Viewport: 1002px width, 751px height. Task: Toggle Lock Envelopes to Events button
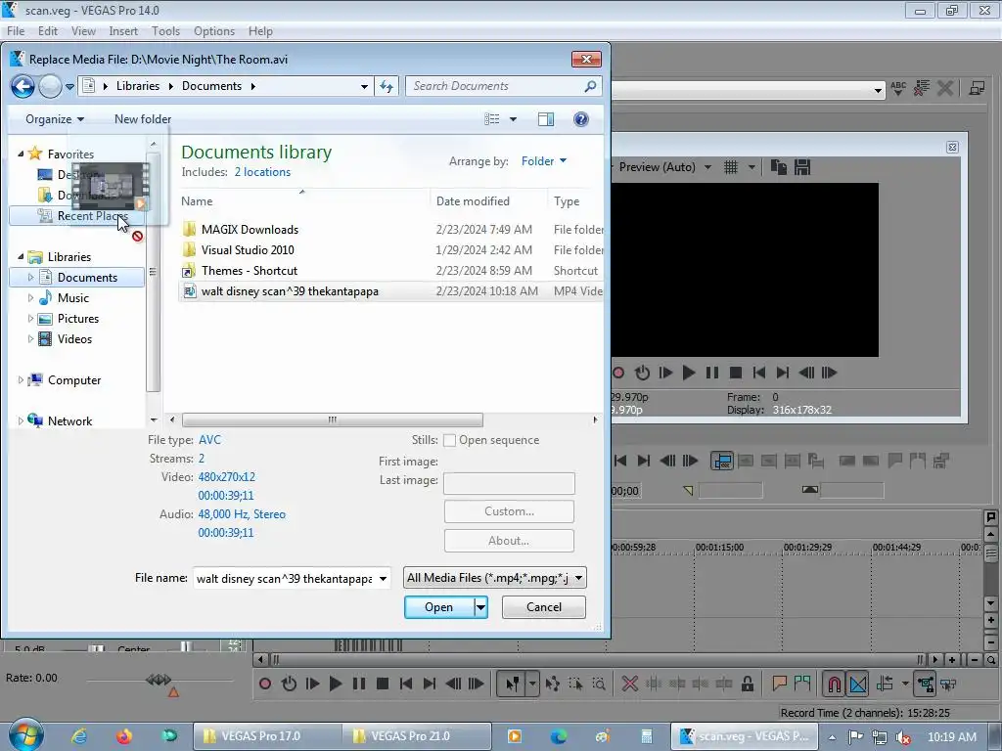[925, 684]
